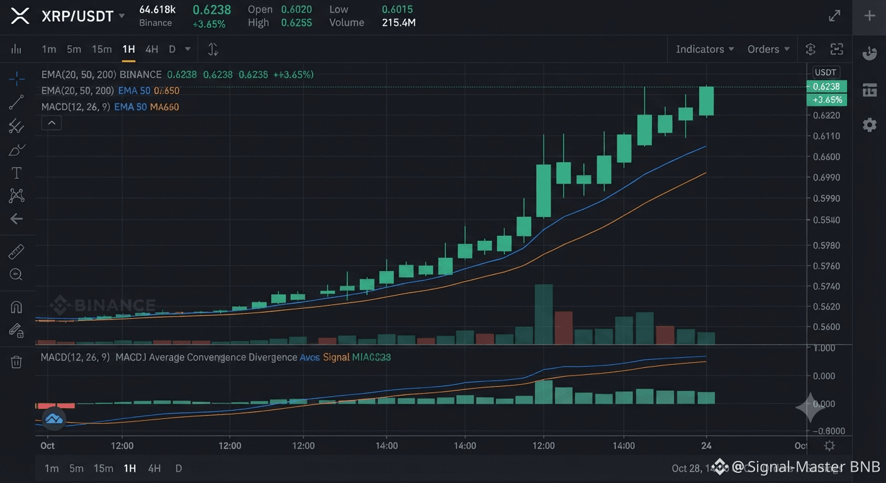Toggle the lock drawings pencil icon
This screenshot has height=483, width=886.
(16, 330)
